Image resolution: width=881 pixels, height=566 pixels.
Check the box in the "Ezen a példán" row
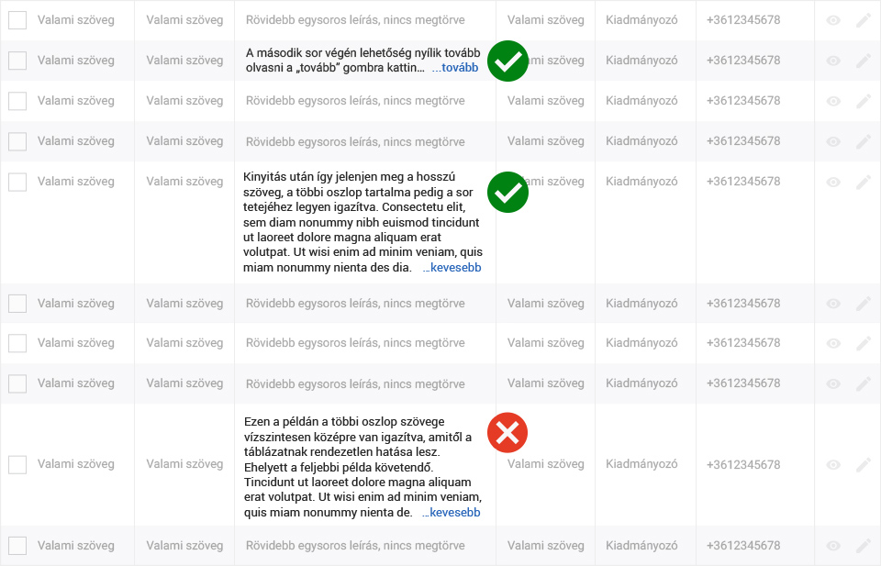(x=17, y=465)
